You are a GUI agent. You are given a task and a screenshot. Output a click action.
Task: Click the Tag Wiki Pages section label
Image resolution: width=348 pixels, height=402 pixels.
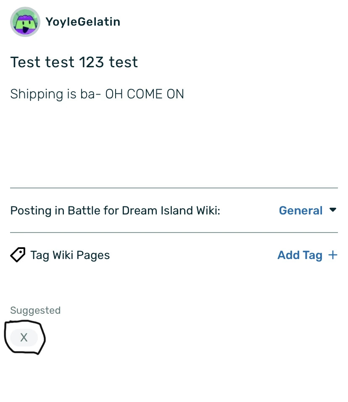70,255
